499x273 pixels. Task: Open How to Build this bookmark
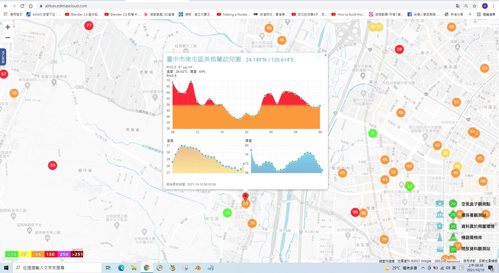348,14
